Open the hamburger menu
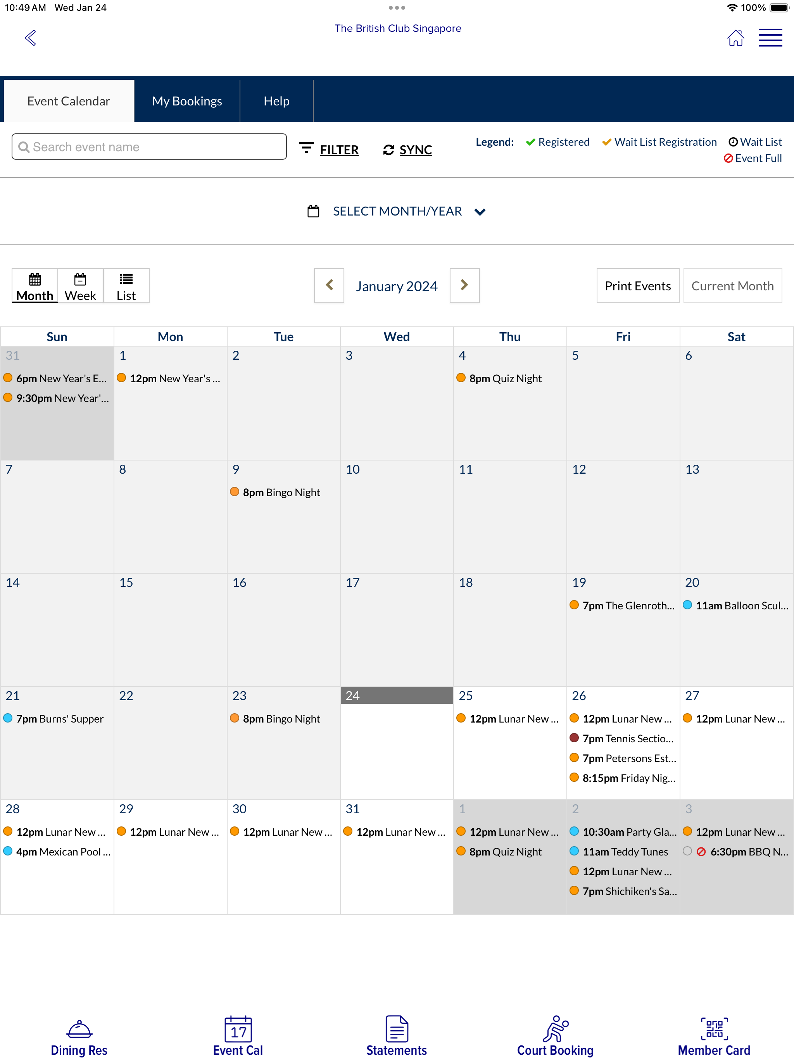 pos(770,38)
